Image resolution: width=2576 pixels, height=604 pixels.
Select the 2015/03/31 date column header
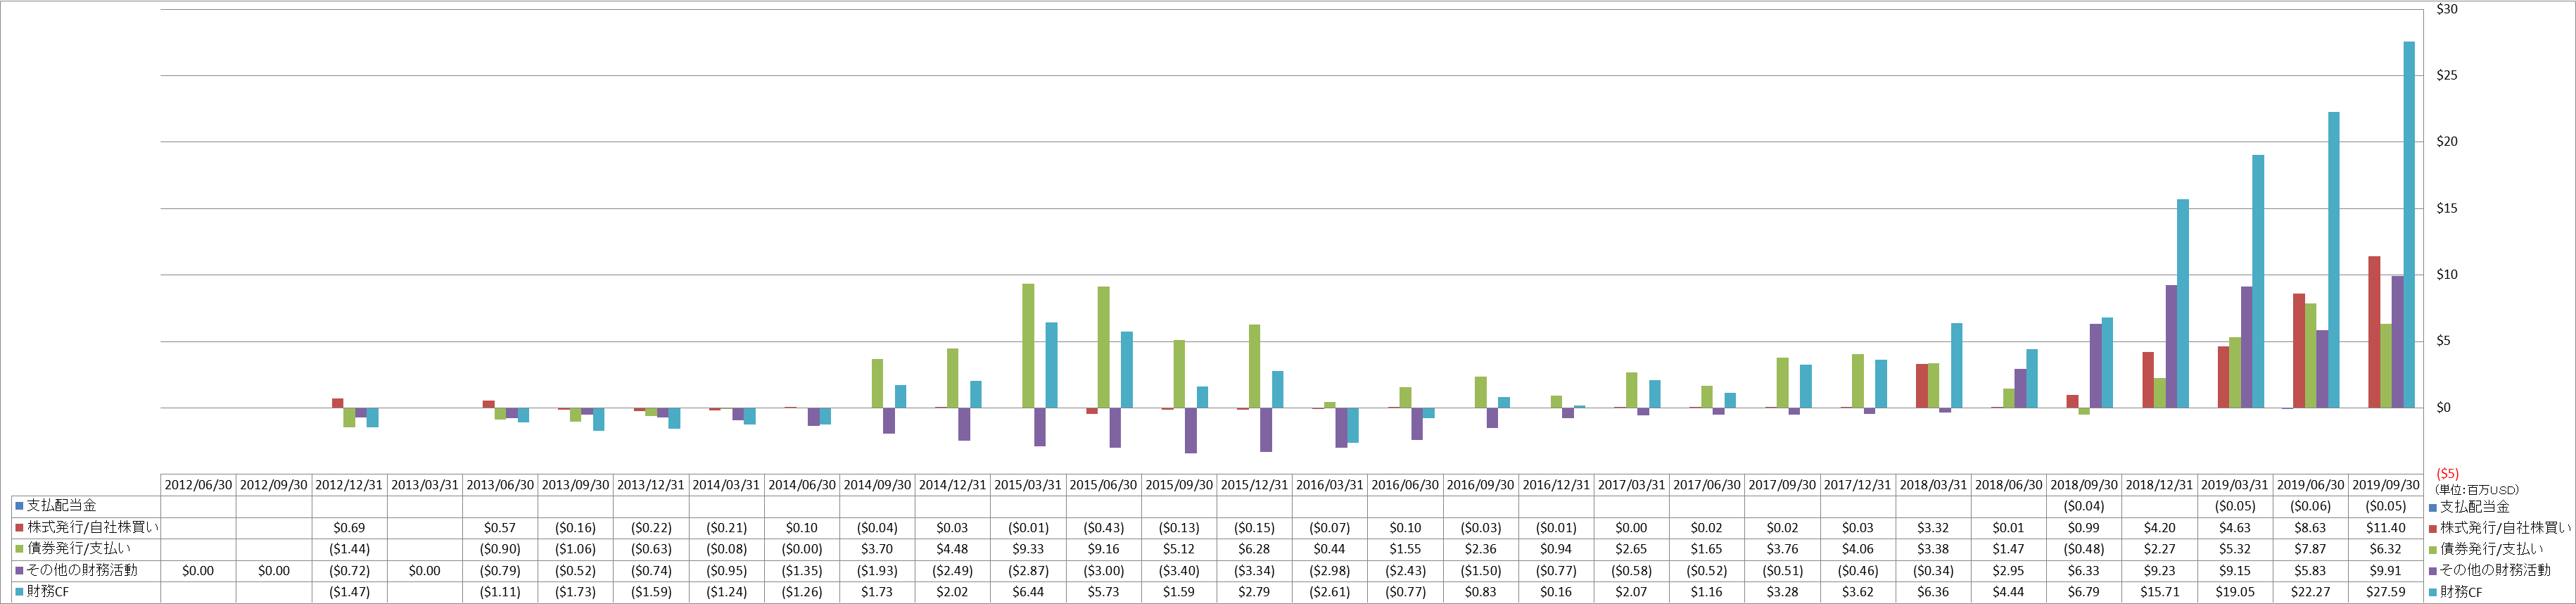[x=1028, y=485]
